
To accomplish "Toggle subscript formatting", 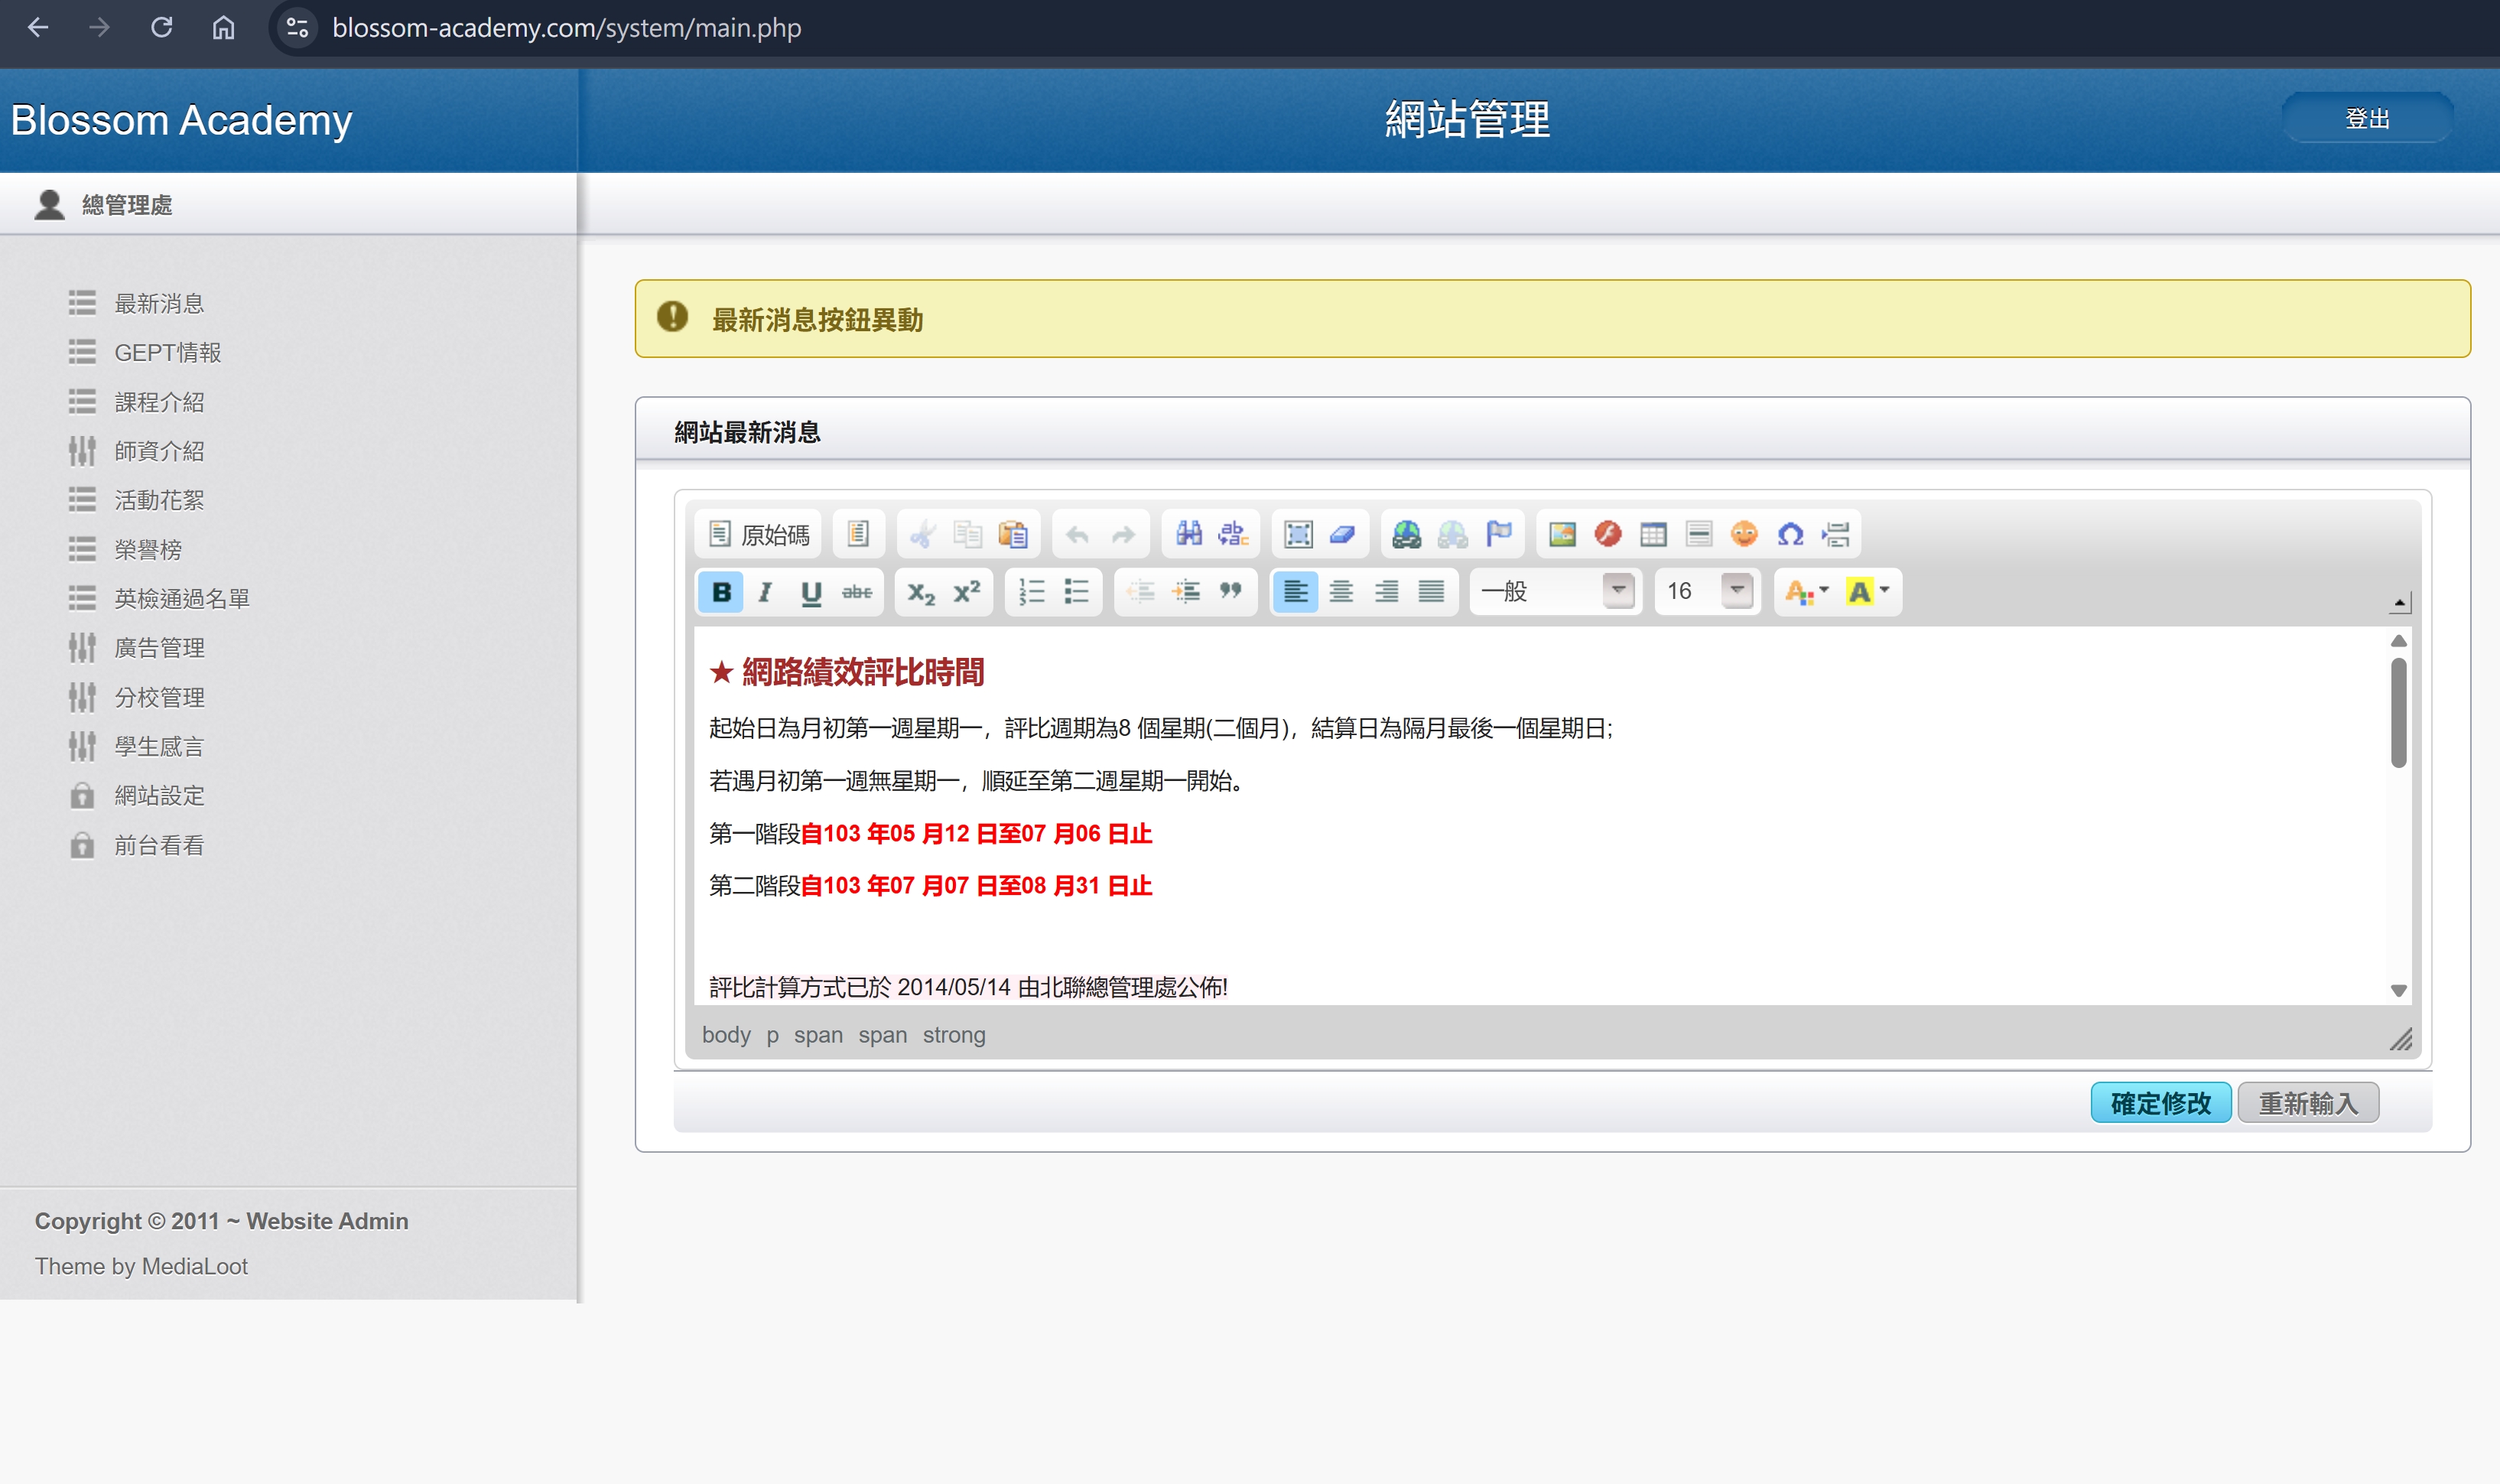I will [921, 592].
